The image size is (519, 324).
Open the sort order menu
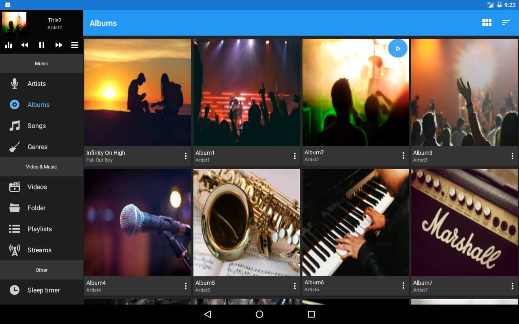pyautogui.click(x=506, y=23)
